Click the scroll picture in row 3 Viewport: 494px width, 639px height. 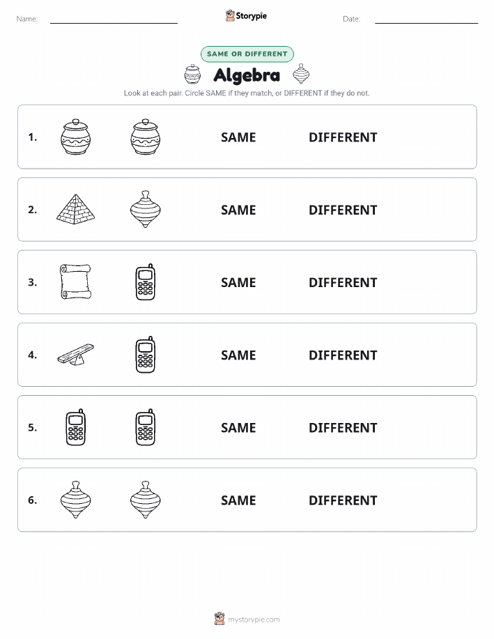[76, 282]
